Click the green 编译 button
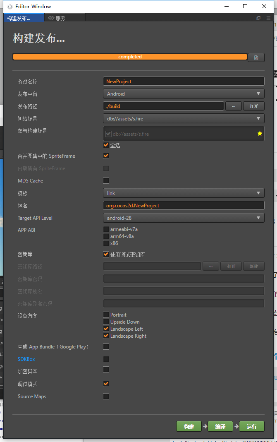 coord(220,427)
